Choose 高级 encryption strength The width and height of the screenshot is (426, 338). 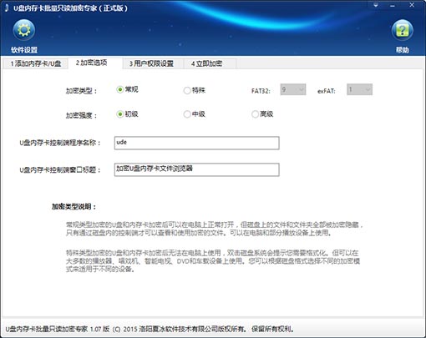coord(255,114)
